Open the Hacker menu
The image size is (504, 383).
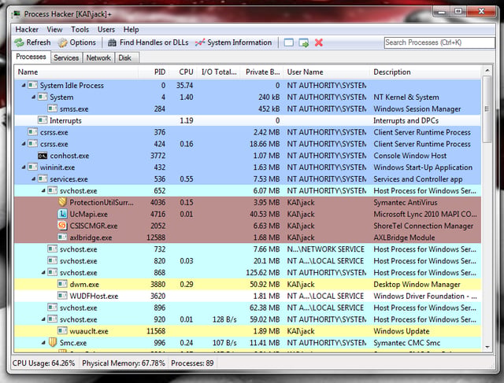27,30
